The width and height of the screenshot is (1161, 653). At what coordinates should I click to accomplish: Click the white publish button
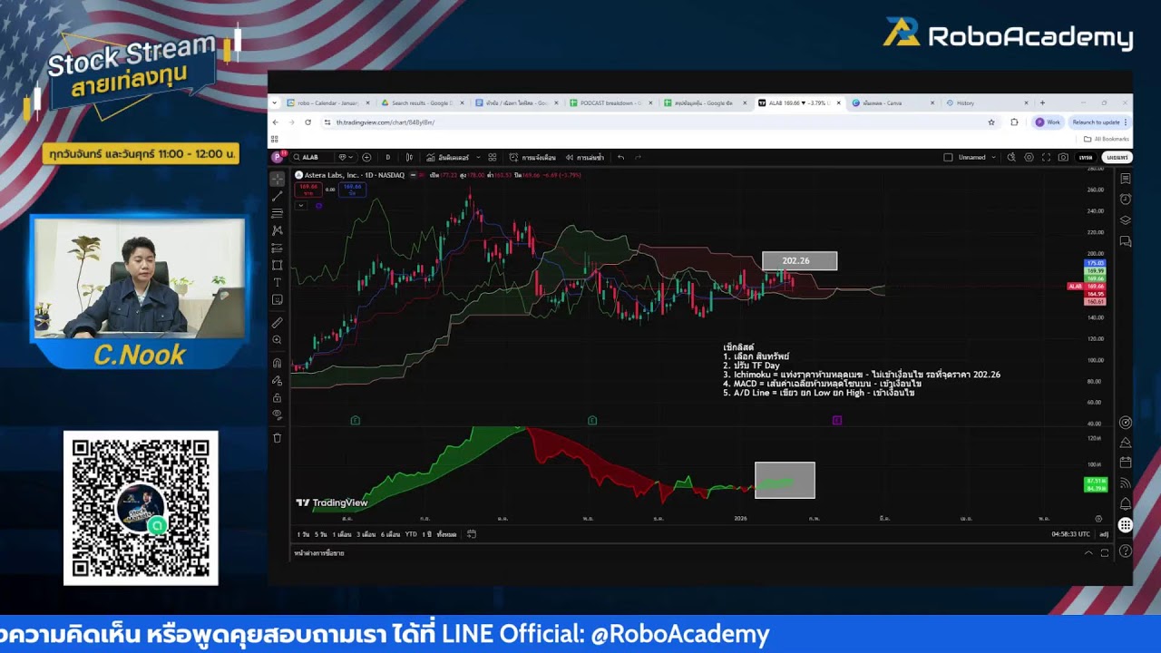[1117, 158]
